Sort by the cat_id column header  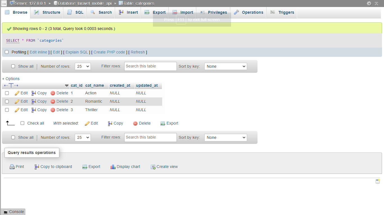[76, 85]
